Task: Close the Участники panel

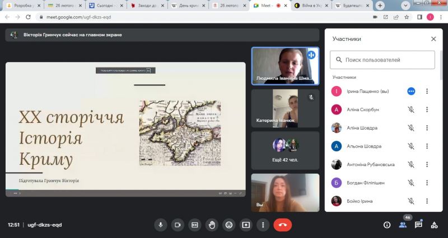Action: pyautogui.click(x=433, y=39)
